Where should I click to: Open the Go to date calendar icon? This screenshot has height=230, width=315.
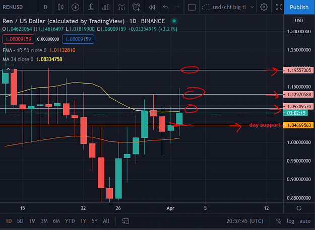click(x=125, y=221)
